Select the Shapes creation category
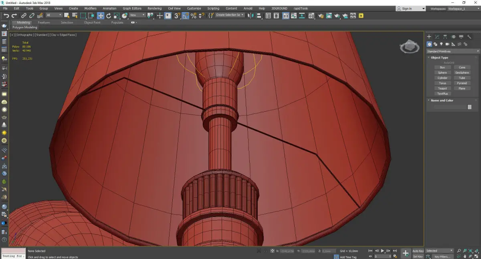Viewport: 481px width, 259px height. tap(435, 44)
